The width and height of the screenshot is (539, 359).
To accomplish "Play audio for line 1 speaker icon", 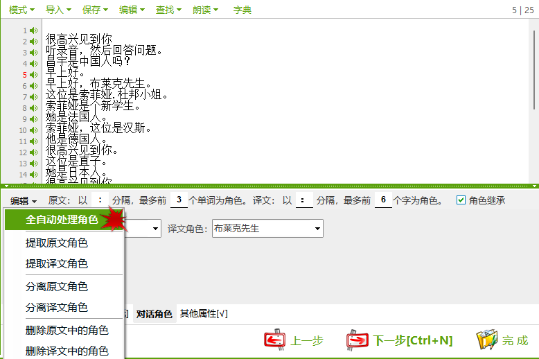I will (x=33, y=30).
